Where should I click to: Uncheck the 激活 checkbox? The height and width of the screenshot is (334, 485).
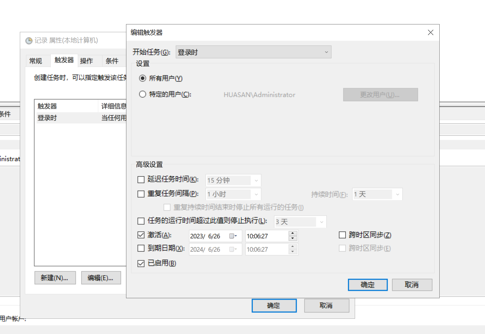click(x=141, y=235)
